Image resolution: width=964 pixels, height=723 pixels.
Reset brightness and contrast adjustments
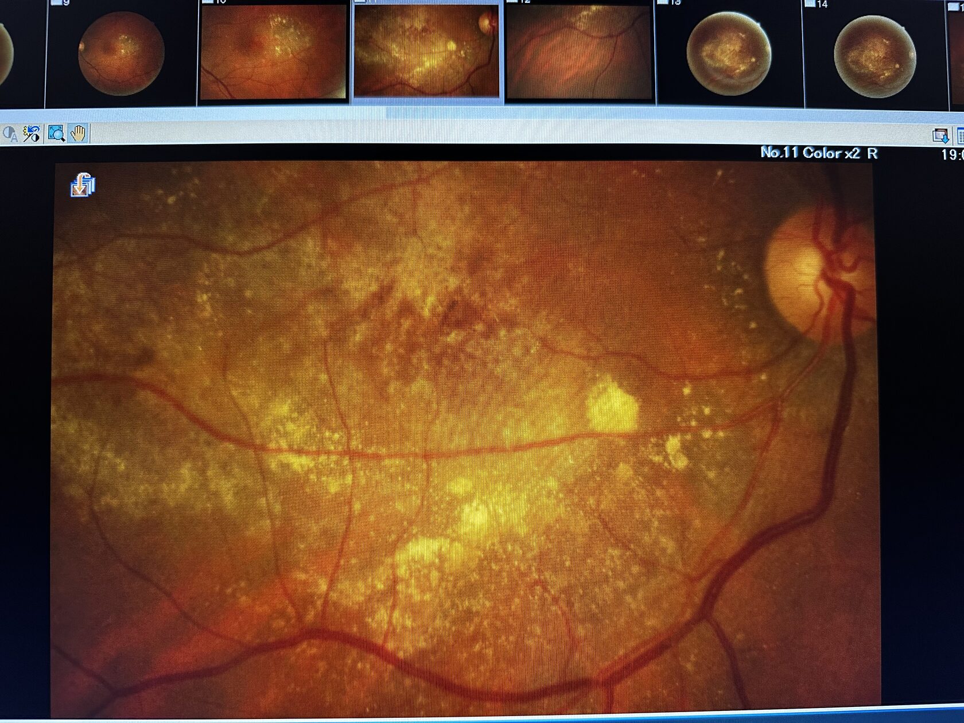[x=31, y=134]
